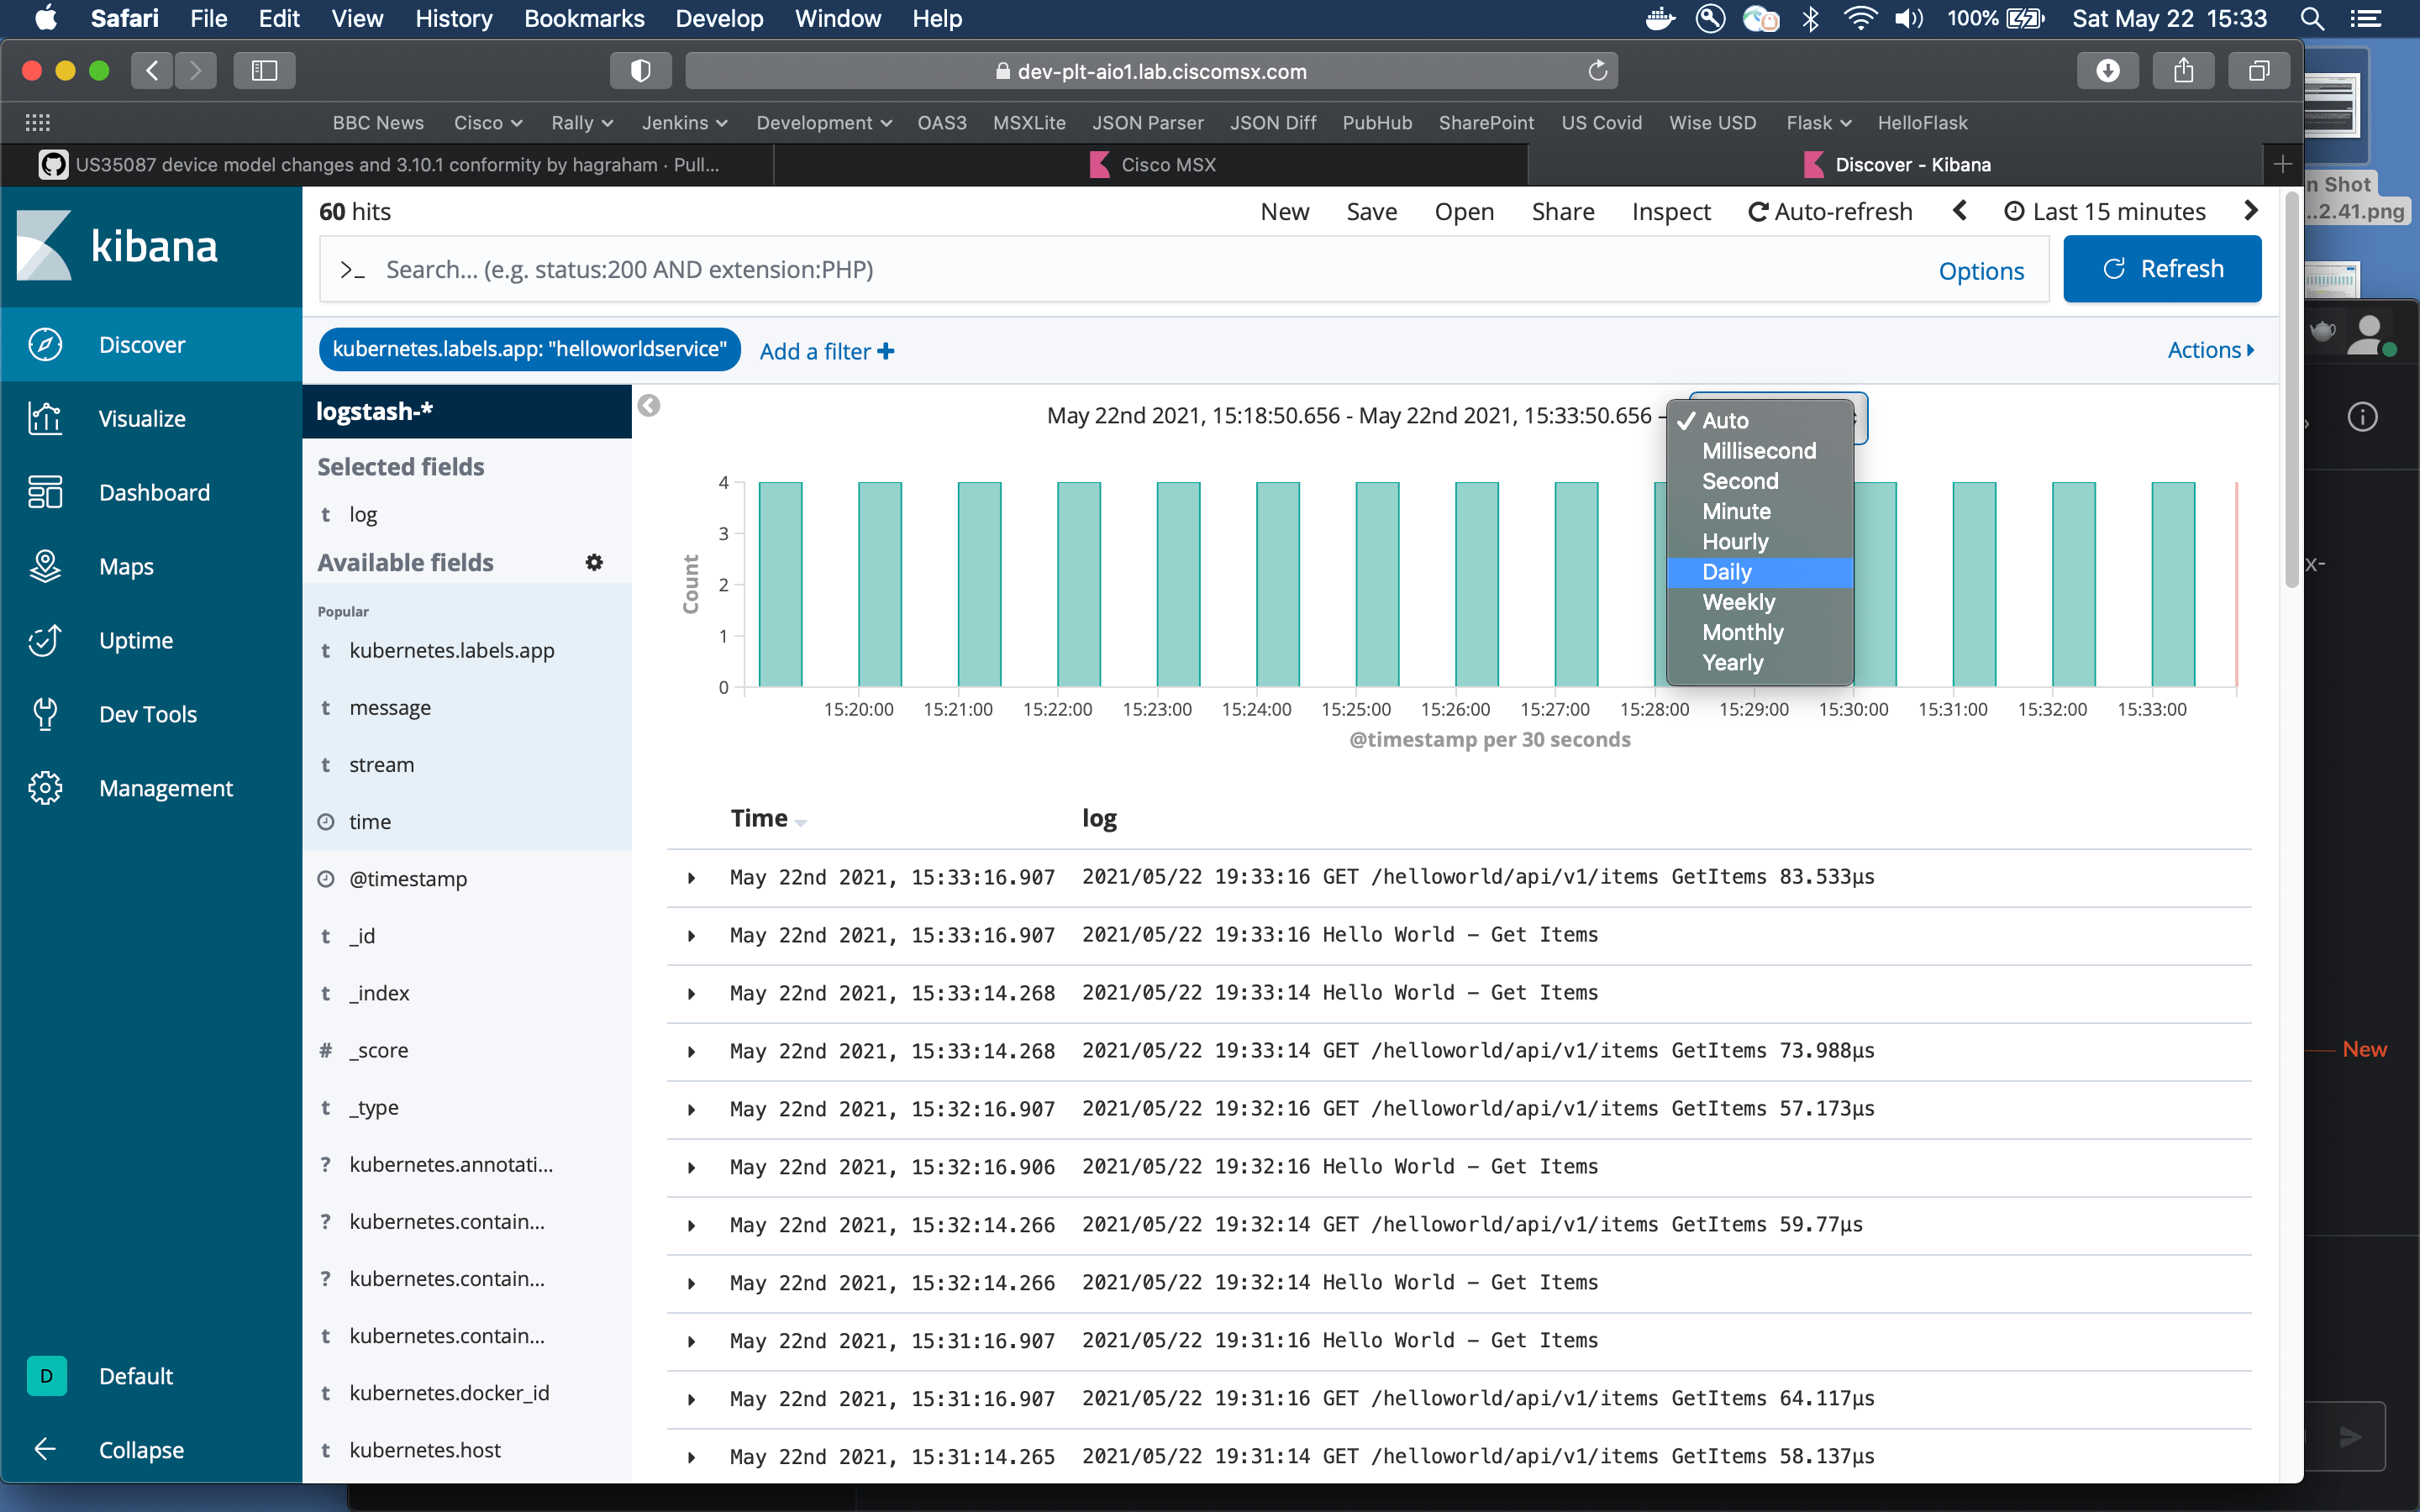Viewport: 2420px width, 1512px height.
Task: Open the logstash-* index pattern selector
Action: pos(374,411)
